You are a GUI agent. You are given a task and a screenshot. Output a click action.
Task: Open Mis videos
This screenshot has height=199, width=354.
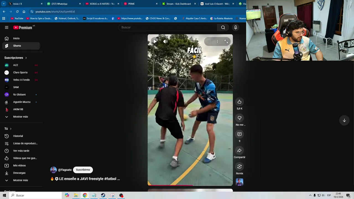click(21, 166)
